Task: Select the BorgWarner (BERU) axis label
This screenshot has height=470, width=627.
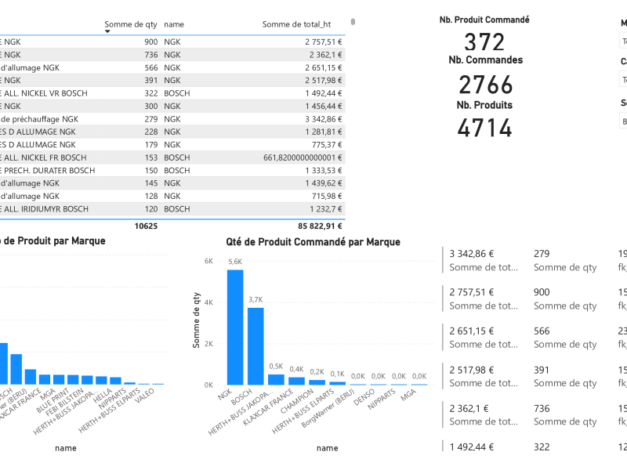Action: (x=332, y=404)
